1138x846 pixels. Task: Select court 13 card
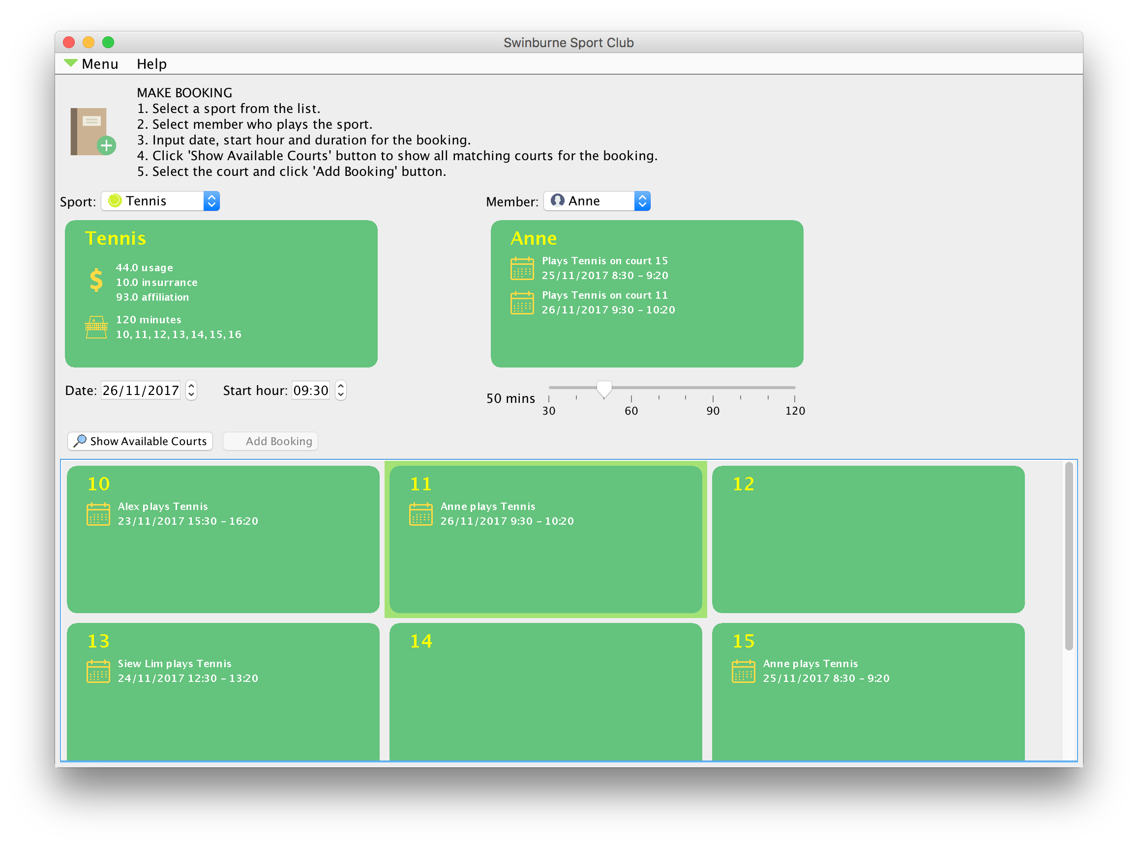click(223, 691)
